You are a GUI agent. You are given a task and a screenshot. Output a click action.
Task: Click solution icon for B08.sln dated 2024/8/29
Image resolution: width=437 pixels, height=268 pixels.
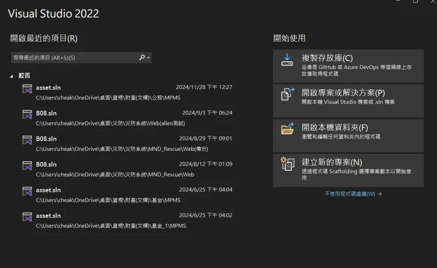[x=27, y=140]
